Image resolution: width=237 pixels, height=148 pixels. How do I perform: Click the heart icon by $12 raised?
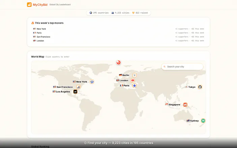coord(133,13)
